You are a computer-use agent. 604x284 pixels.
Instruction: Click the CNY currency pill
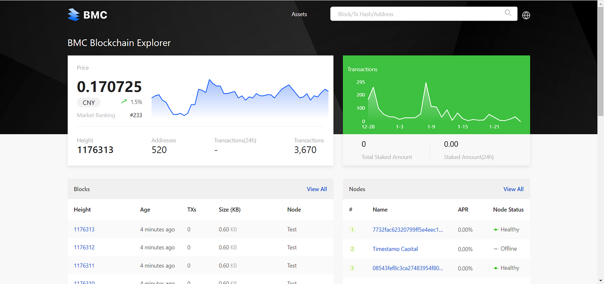point(89,103)
